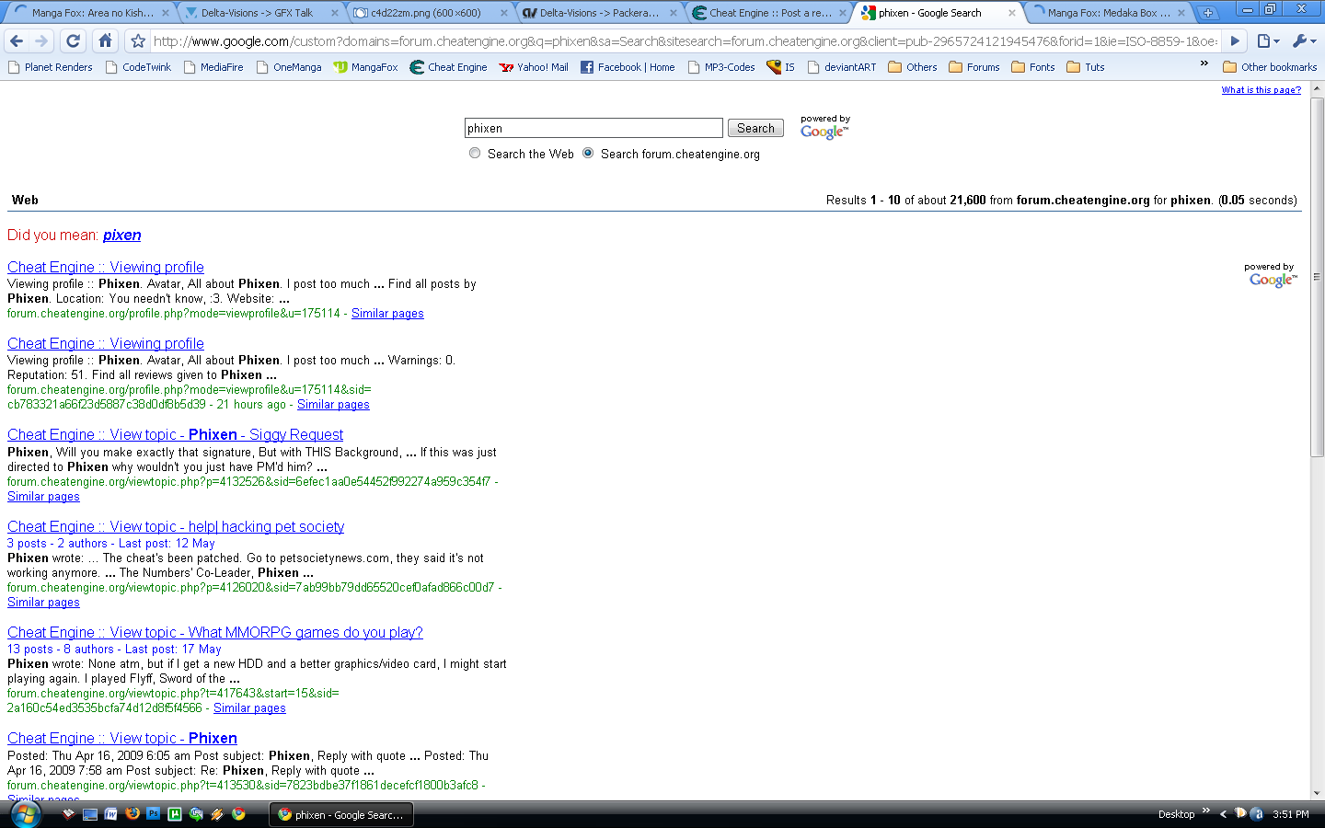Open the deviantART bookmark
The image size is (1325, 828).
(842, 67)
